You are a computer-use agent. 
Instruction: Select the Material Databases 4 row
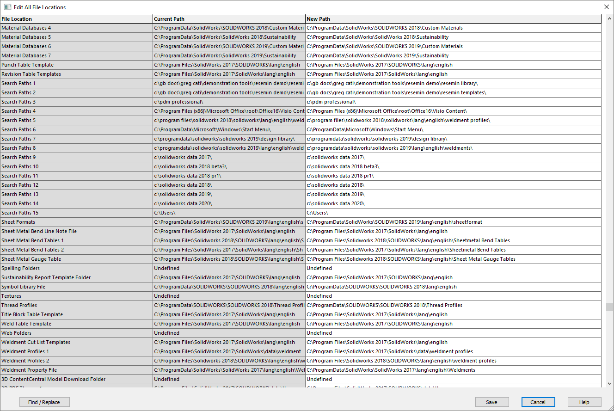(x=76, y=28)
